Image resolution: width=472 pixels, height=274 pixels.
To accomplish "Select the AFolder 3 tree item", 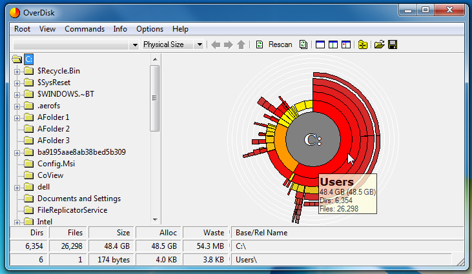I will [x=54, y=141].
